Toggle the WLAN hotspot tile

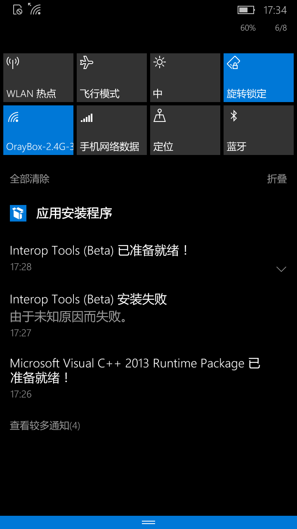38,78
